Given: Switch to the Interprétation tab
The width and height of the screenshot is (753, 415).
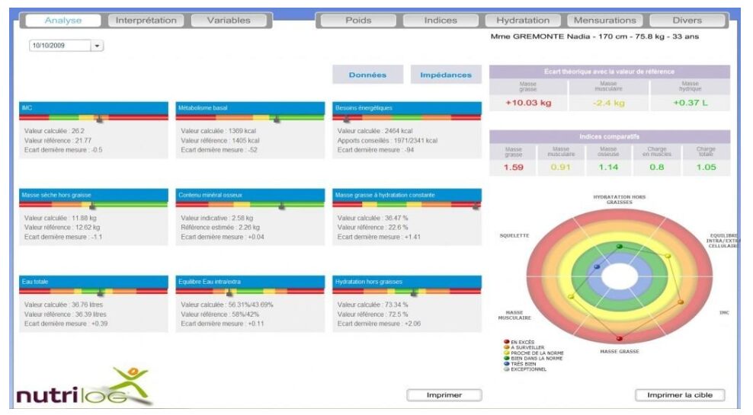Looking at the screenshot, I should [x=146, y=21].
